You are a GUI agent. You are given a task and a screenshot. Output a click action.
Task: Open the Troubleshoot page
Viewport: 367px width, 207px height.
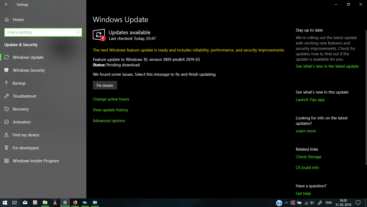(43, 96)
